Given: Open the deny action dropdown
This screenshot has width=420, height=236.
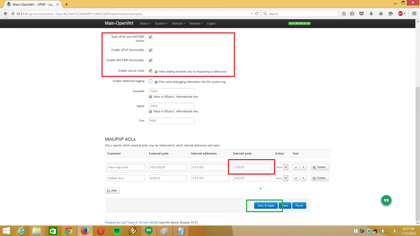Looking at the screenshot, I should coord(282,178).
